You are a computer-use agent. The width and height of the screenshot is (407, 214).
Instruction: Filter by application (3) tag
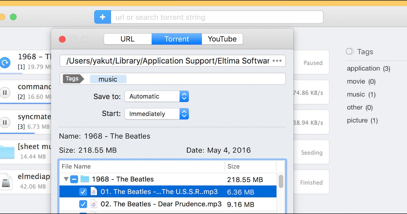click(368, 68)
